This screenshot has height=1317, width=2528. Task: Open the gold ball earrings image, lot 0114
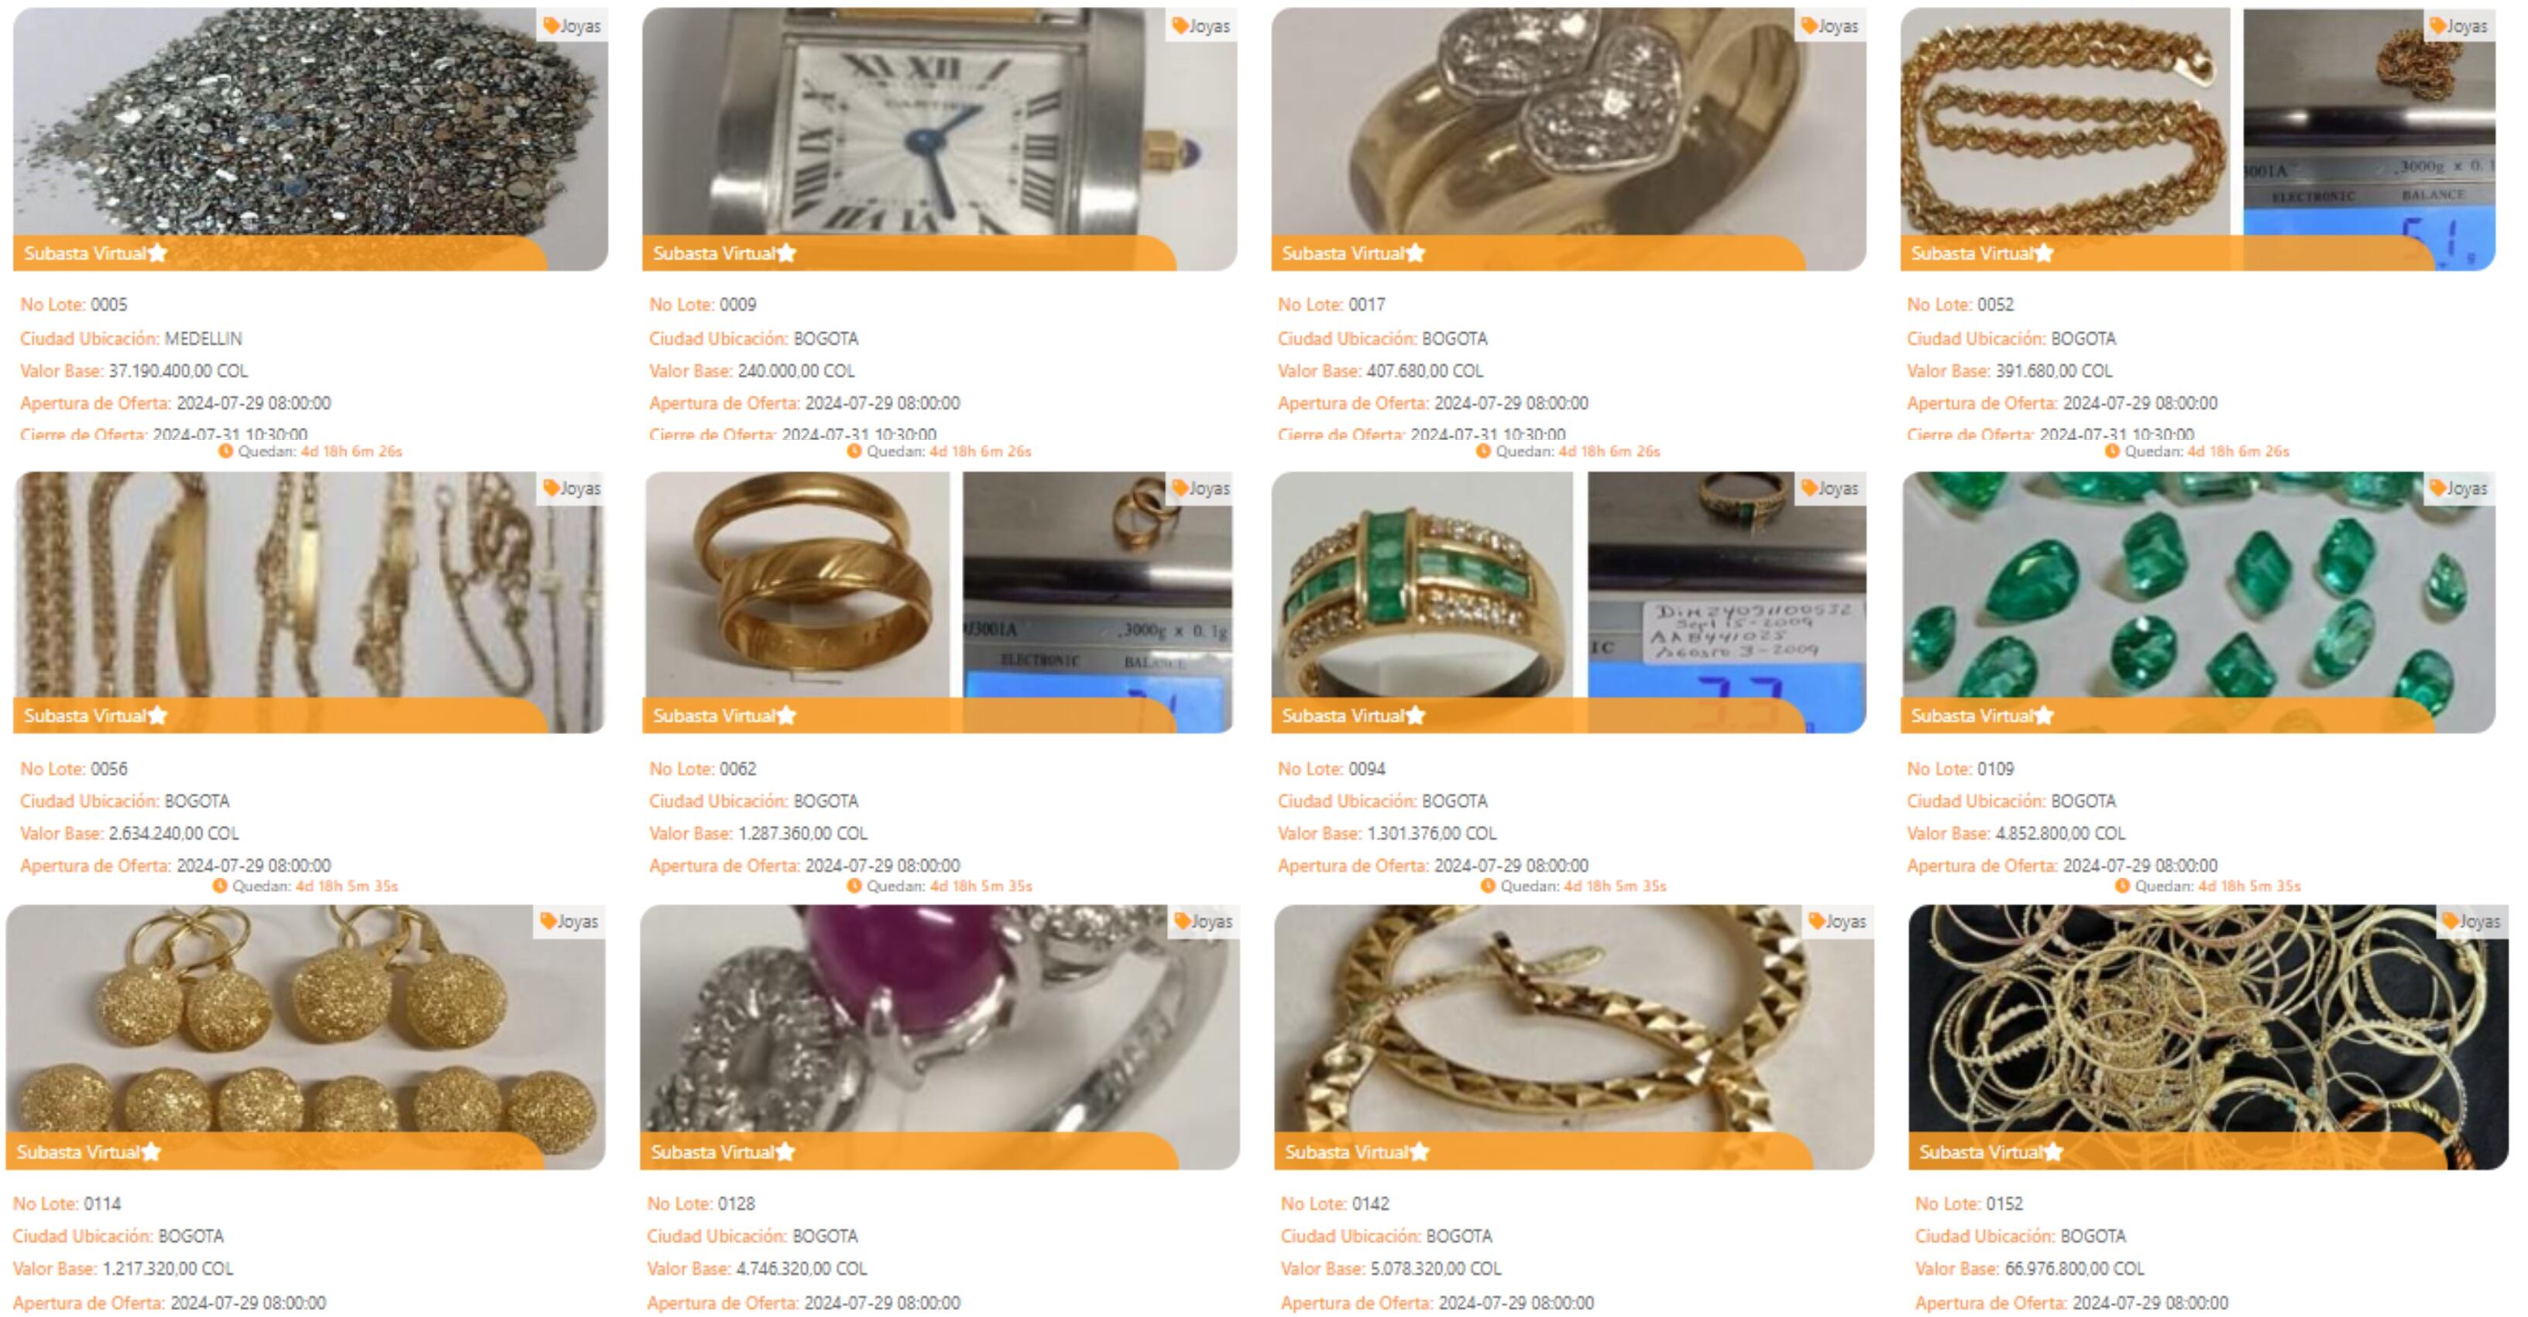tap(305, 1019)
